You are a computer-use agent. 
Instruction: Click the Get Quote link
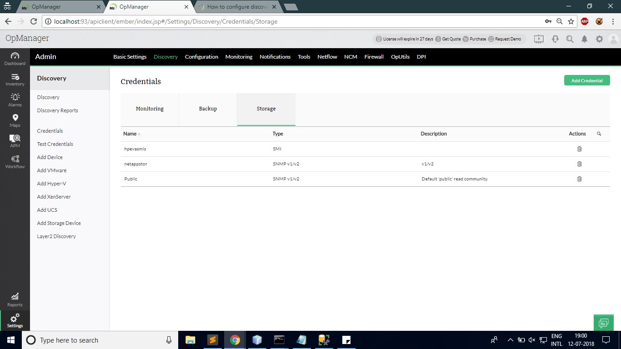pyautogui.click(x=448, y=39)
